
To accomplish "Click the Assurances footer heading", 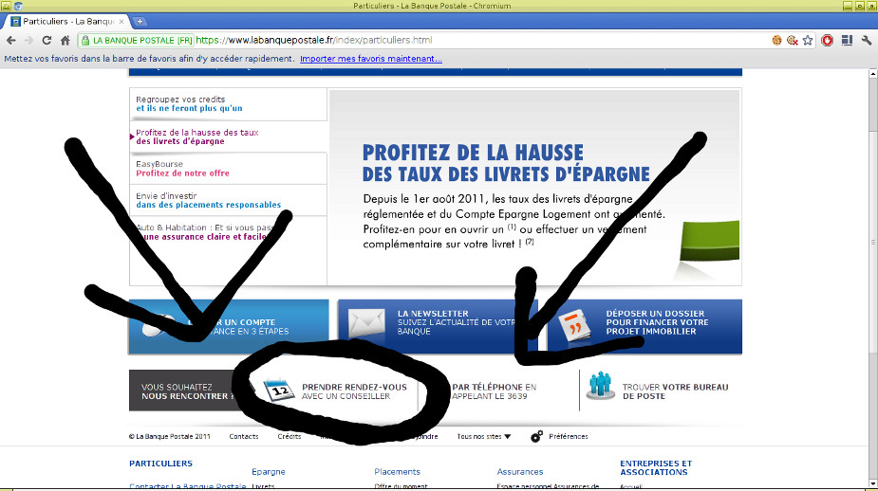I will (x=520, y=472).
